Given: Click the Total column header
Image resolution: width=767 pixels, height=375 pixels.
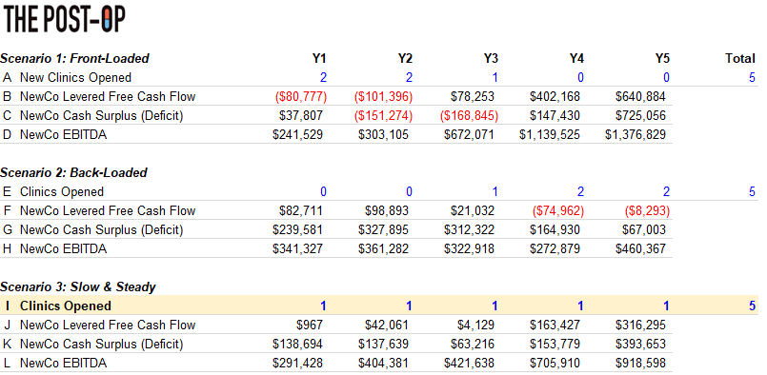Looking at the screenshot, I should coord(740,59).
